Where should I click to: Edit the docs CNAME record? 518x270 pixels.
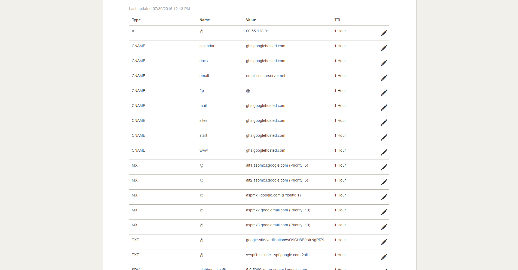384,63
